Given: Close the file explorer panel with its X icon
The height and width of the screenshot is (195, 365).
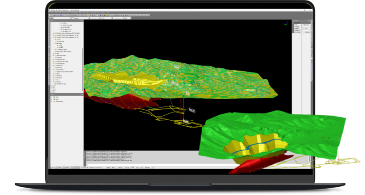Looking at the screenshot, I should point(83,21).
